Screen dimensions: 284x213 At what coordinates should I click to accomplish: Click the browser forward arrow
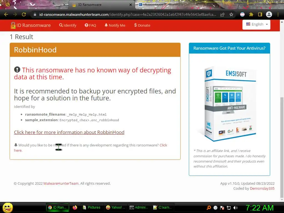15,14
